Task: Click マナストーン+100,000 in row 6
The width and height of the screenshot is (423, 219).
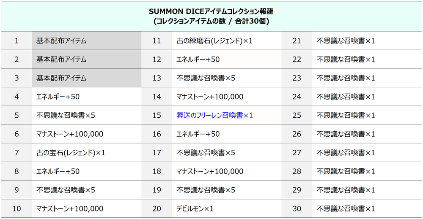Action: [70, 134]
